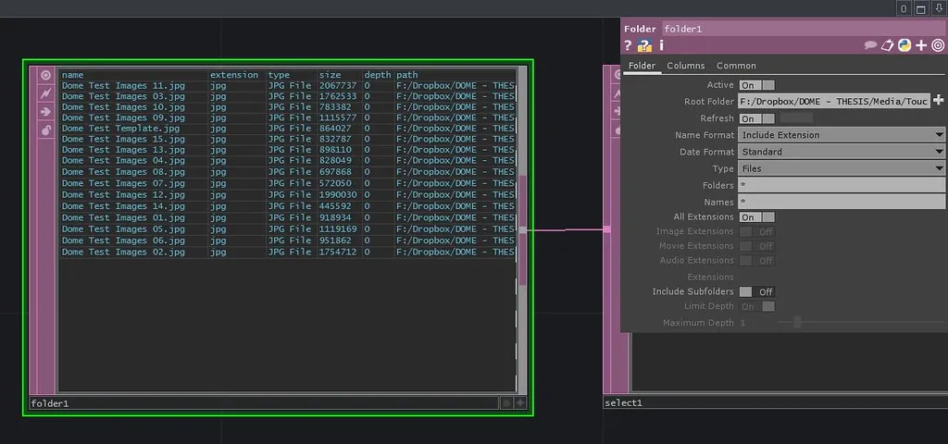Image resolution: width=948 pixels, height=444 pixels.
Task: Click the lock flag on folder1 node
Action: [45, 130]
